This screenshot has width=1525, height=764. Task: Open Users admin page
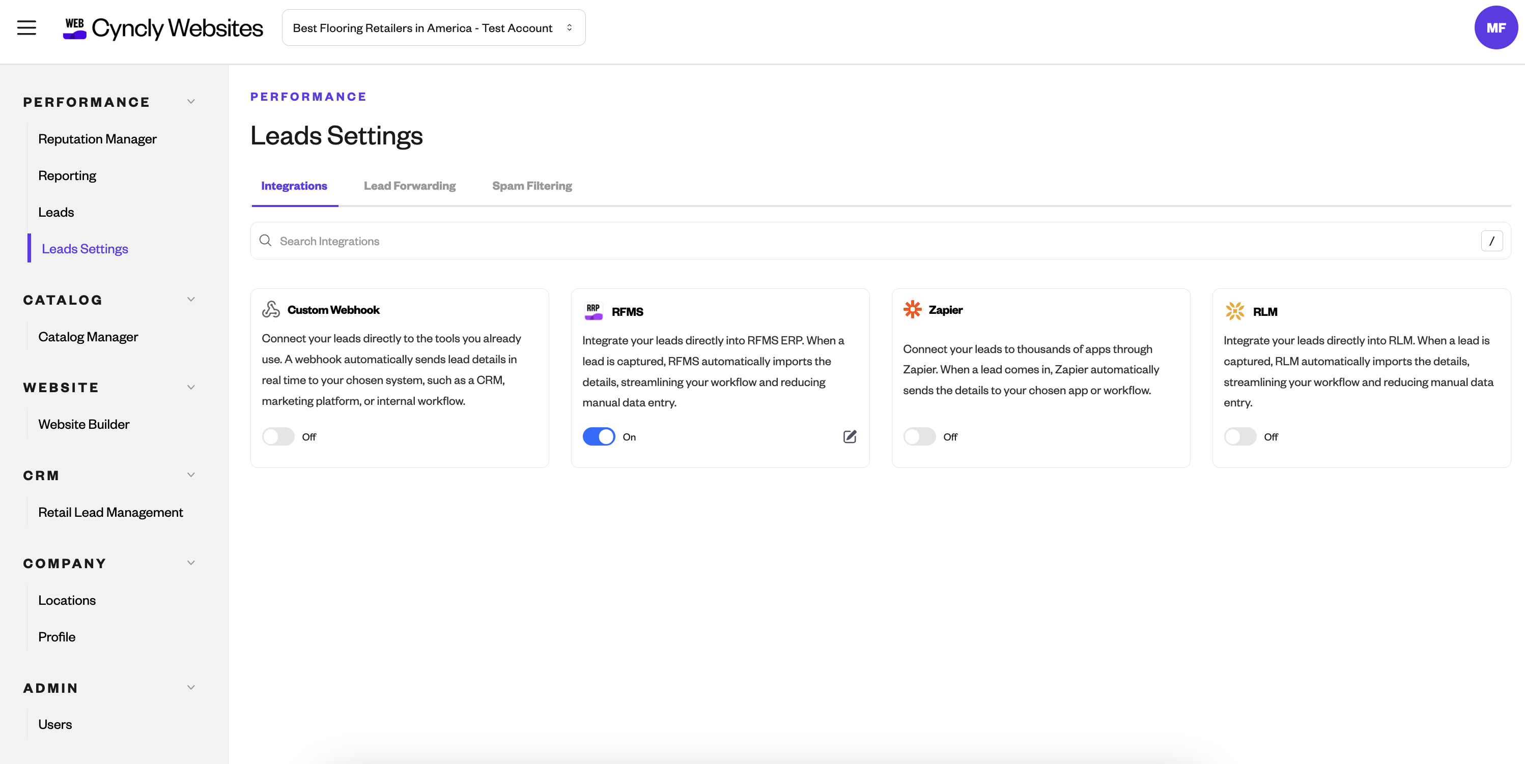tap(55, 724)
